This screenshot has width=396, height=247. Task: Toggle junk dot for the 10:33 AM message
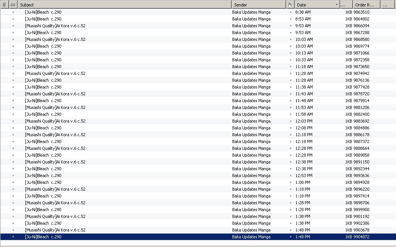[290, 60]
